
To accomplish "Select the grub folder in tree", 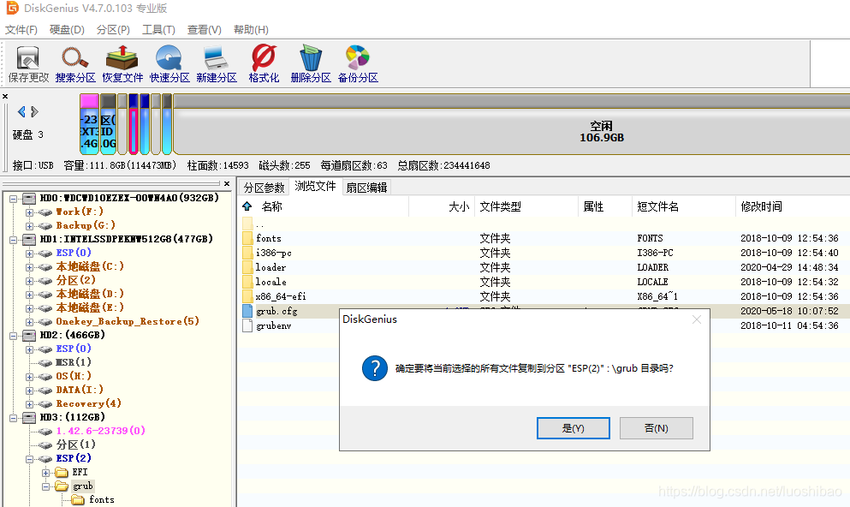I will [x=83, y=486].
